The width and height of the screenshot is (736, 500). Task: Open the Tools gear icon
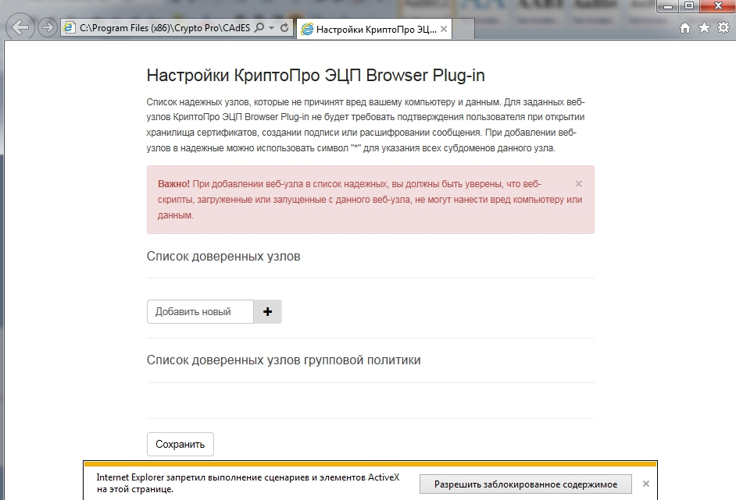tap(723, 26)
